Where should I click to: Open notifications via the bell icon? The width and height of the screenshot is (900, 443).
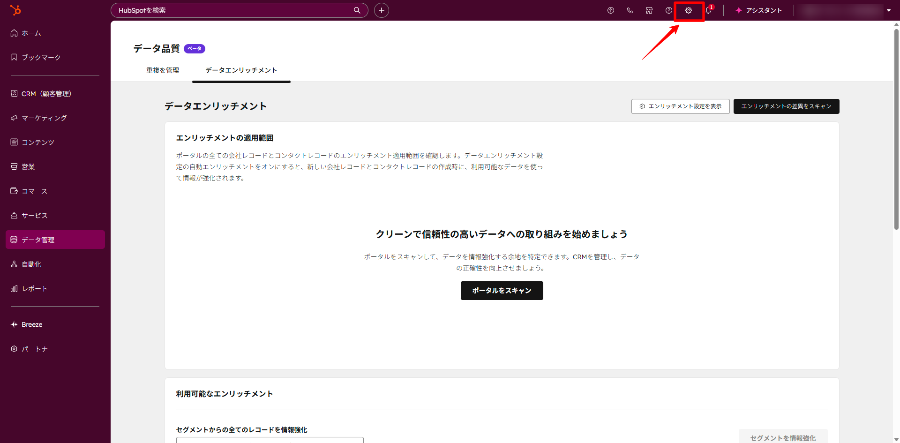coord(708,10)
